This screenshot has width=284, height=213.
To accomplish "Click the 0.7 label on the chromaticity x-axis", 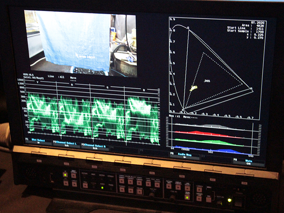I will (x=251, y=118).
